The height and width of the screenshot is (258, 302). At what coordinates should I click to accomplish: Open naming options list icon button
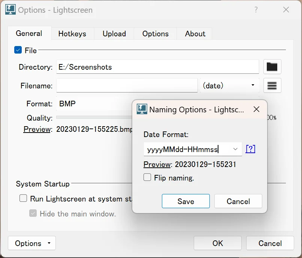click(x=272, y=85)
